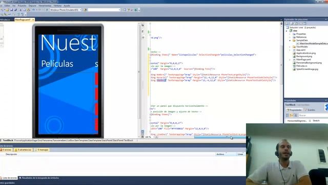The width and height of the screenshot is (328, 185).
Task: Click the Cut toolbar icon
Action: click(20, 10)
